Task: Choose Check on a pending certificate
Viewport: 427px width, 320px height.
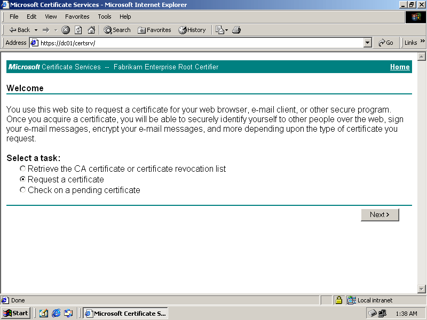Action: point(22,190)
